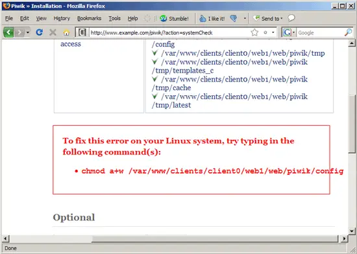Open the View menu
The image size is (357, 254).
pyautogui.click(x=41, y=18)
